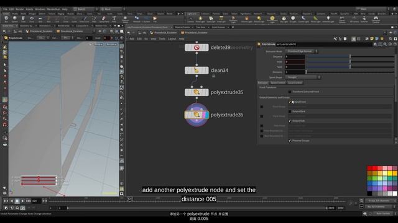Open the Spine Shape dropdown

tap(303, 77)
